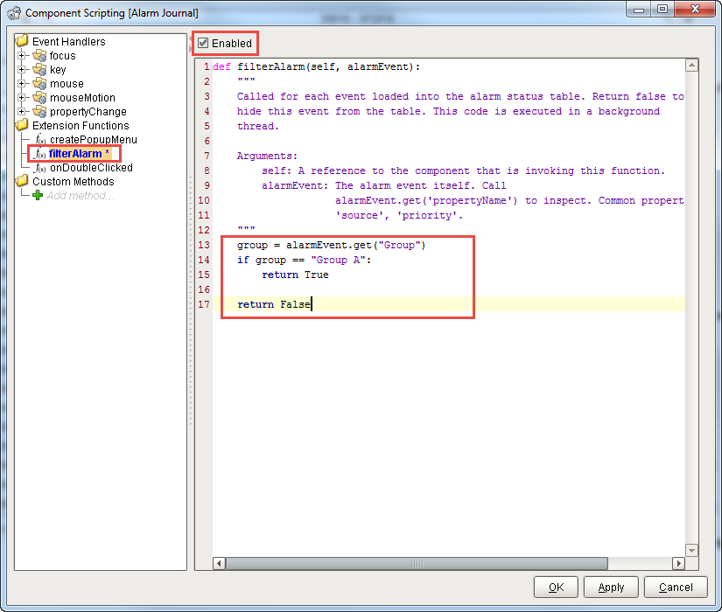The width and height of the screenshot is (722, 612).
Task: Click the def filterAlarm line
Action: (x=316, y=66)
